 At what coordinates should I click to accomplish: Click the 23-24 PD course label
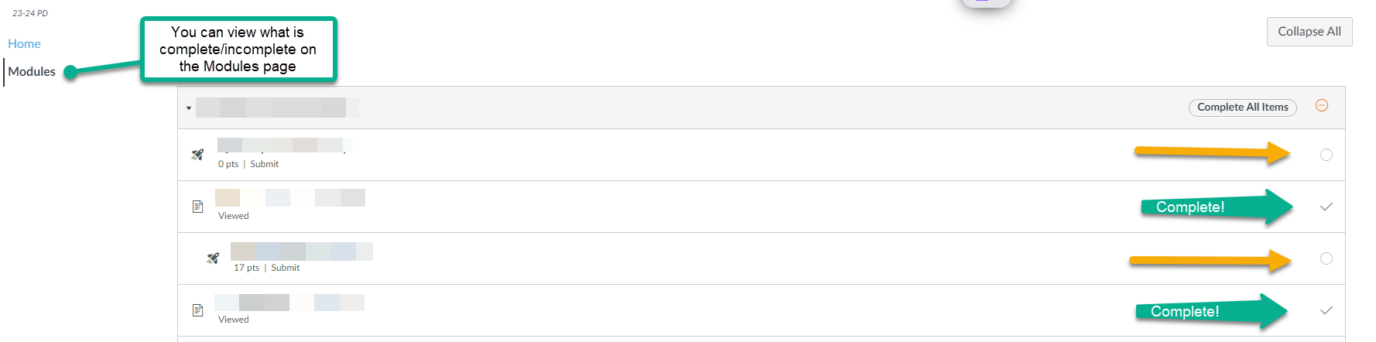click(x=30, y=13)
